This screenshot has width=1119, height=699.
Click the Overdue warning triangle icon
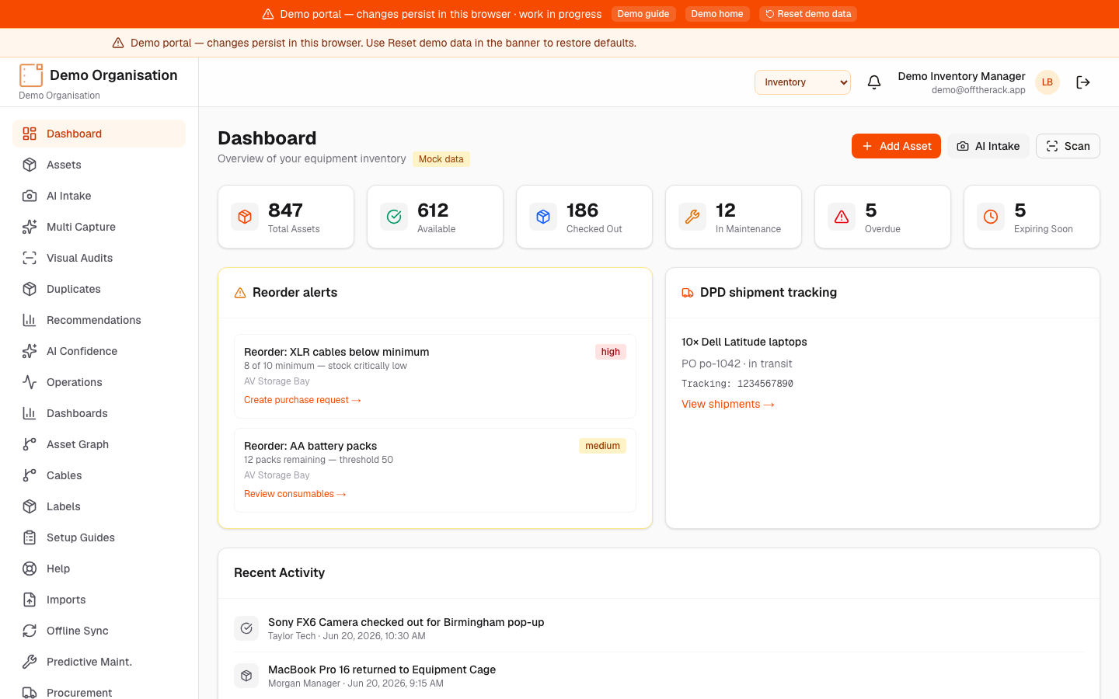[x=842, y=217]
